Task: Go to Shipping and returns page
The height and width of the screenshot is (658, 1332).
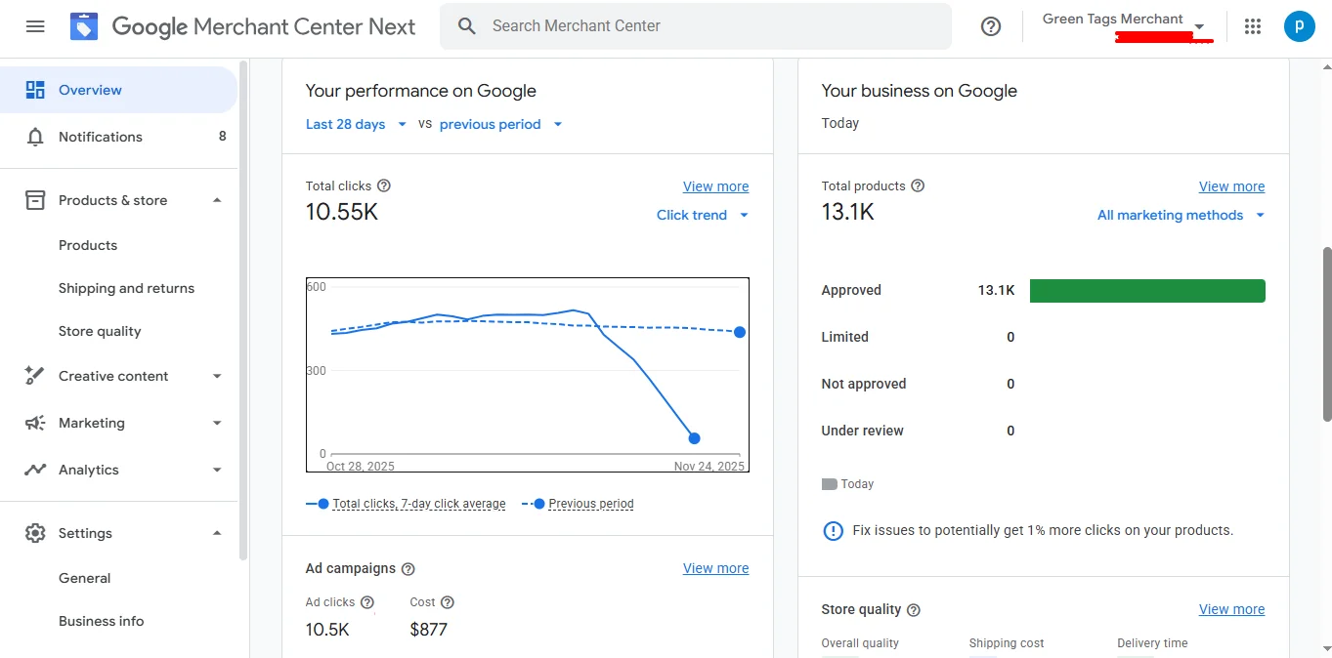Action: click(126, 288)
